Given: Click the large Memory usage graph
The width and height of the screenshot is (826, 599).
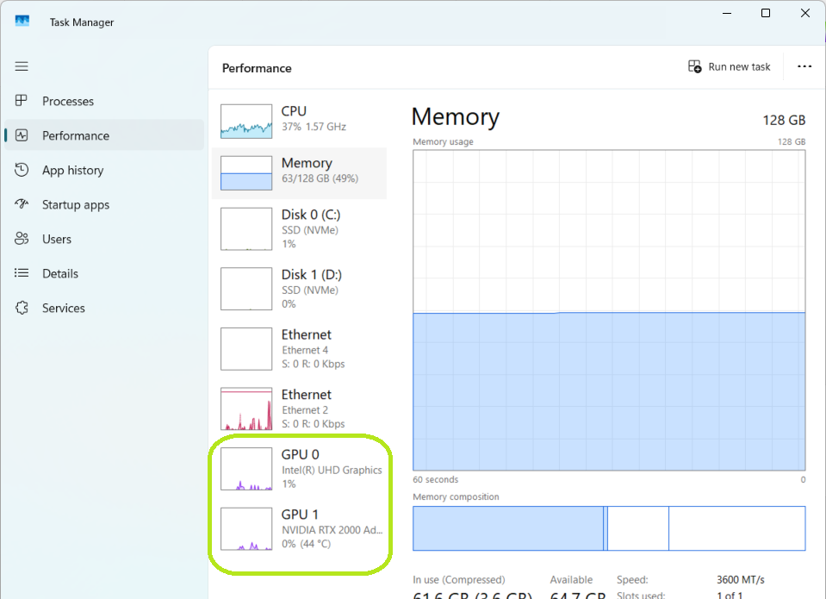Looking at the screenshot, I should click(609, 310).
